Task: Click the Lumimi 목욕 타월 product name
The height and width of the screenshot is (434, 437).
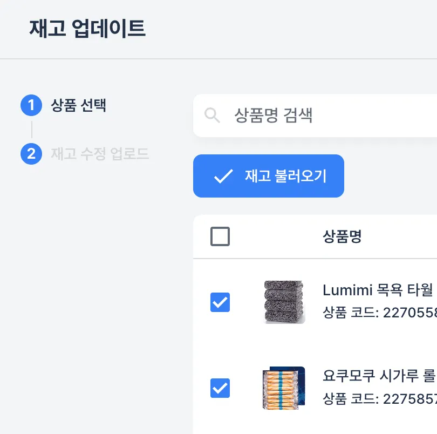Action: pyautogui.click(x=378, y=290)
